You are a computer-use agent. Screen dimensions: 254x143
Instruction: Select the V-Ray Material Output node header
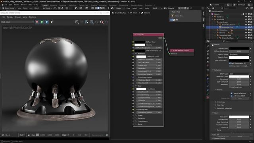(x=182, y=50)
